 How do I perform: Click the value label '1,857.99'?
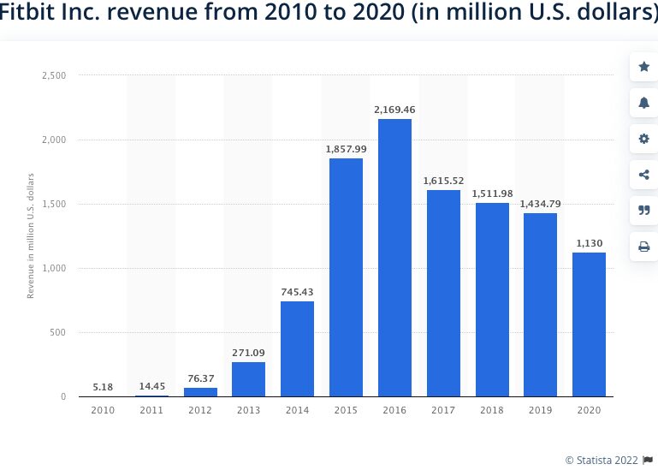[x=346, y=149]
